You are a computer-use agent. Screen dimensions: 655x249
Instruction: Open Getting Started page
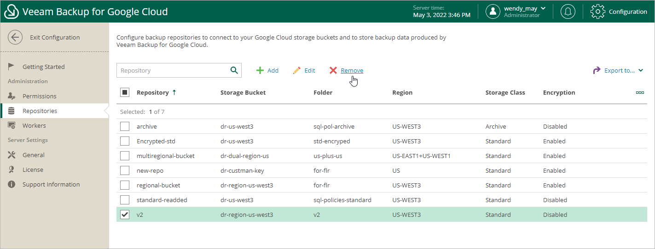tap(44, 67)
